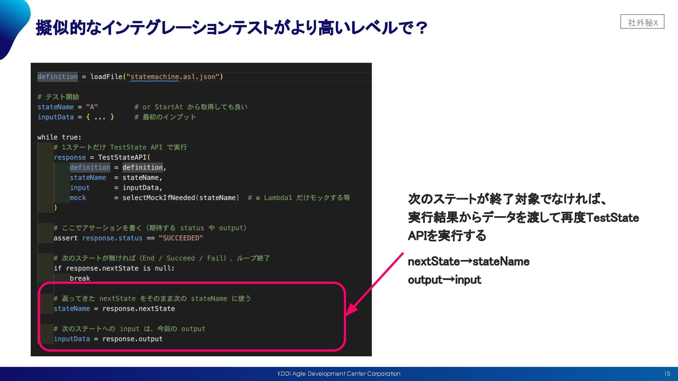
Task: Click 'inputData = response.output' line
Action: 108,339
